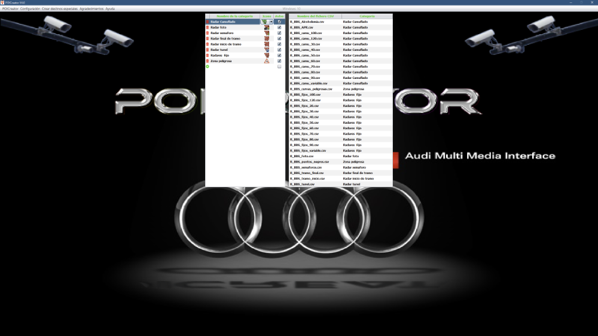Toggle Aviso checkbox for Radar inicio de tramo
This screenshot has height=336, width=598.
coord(279,44)
